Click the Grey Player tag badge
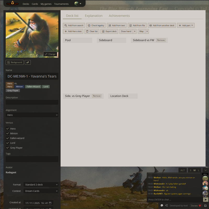Screen dimensions: 209x209 click(x=13, y=90)
